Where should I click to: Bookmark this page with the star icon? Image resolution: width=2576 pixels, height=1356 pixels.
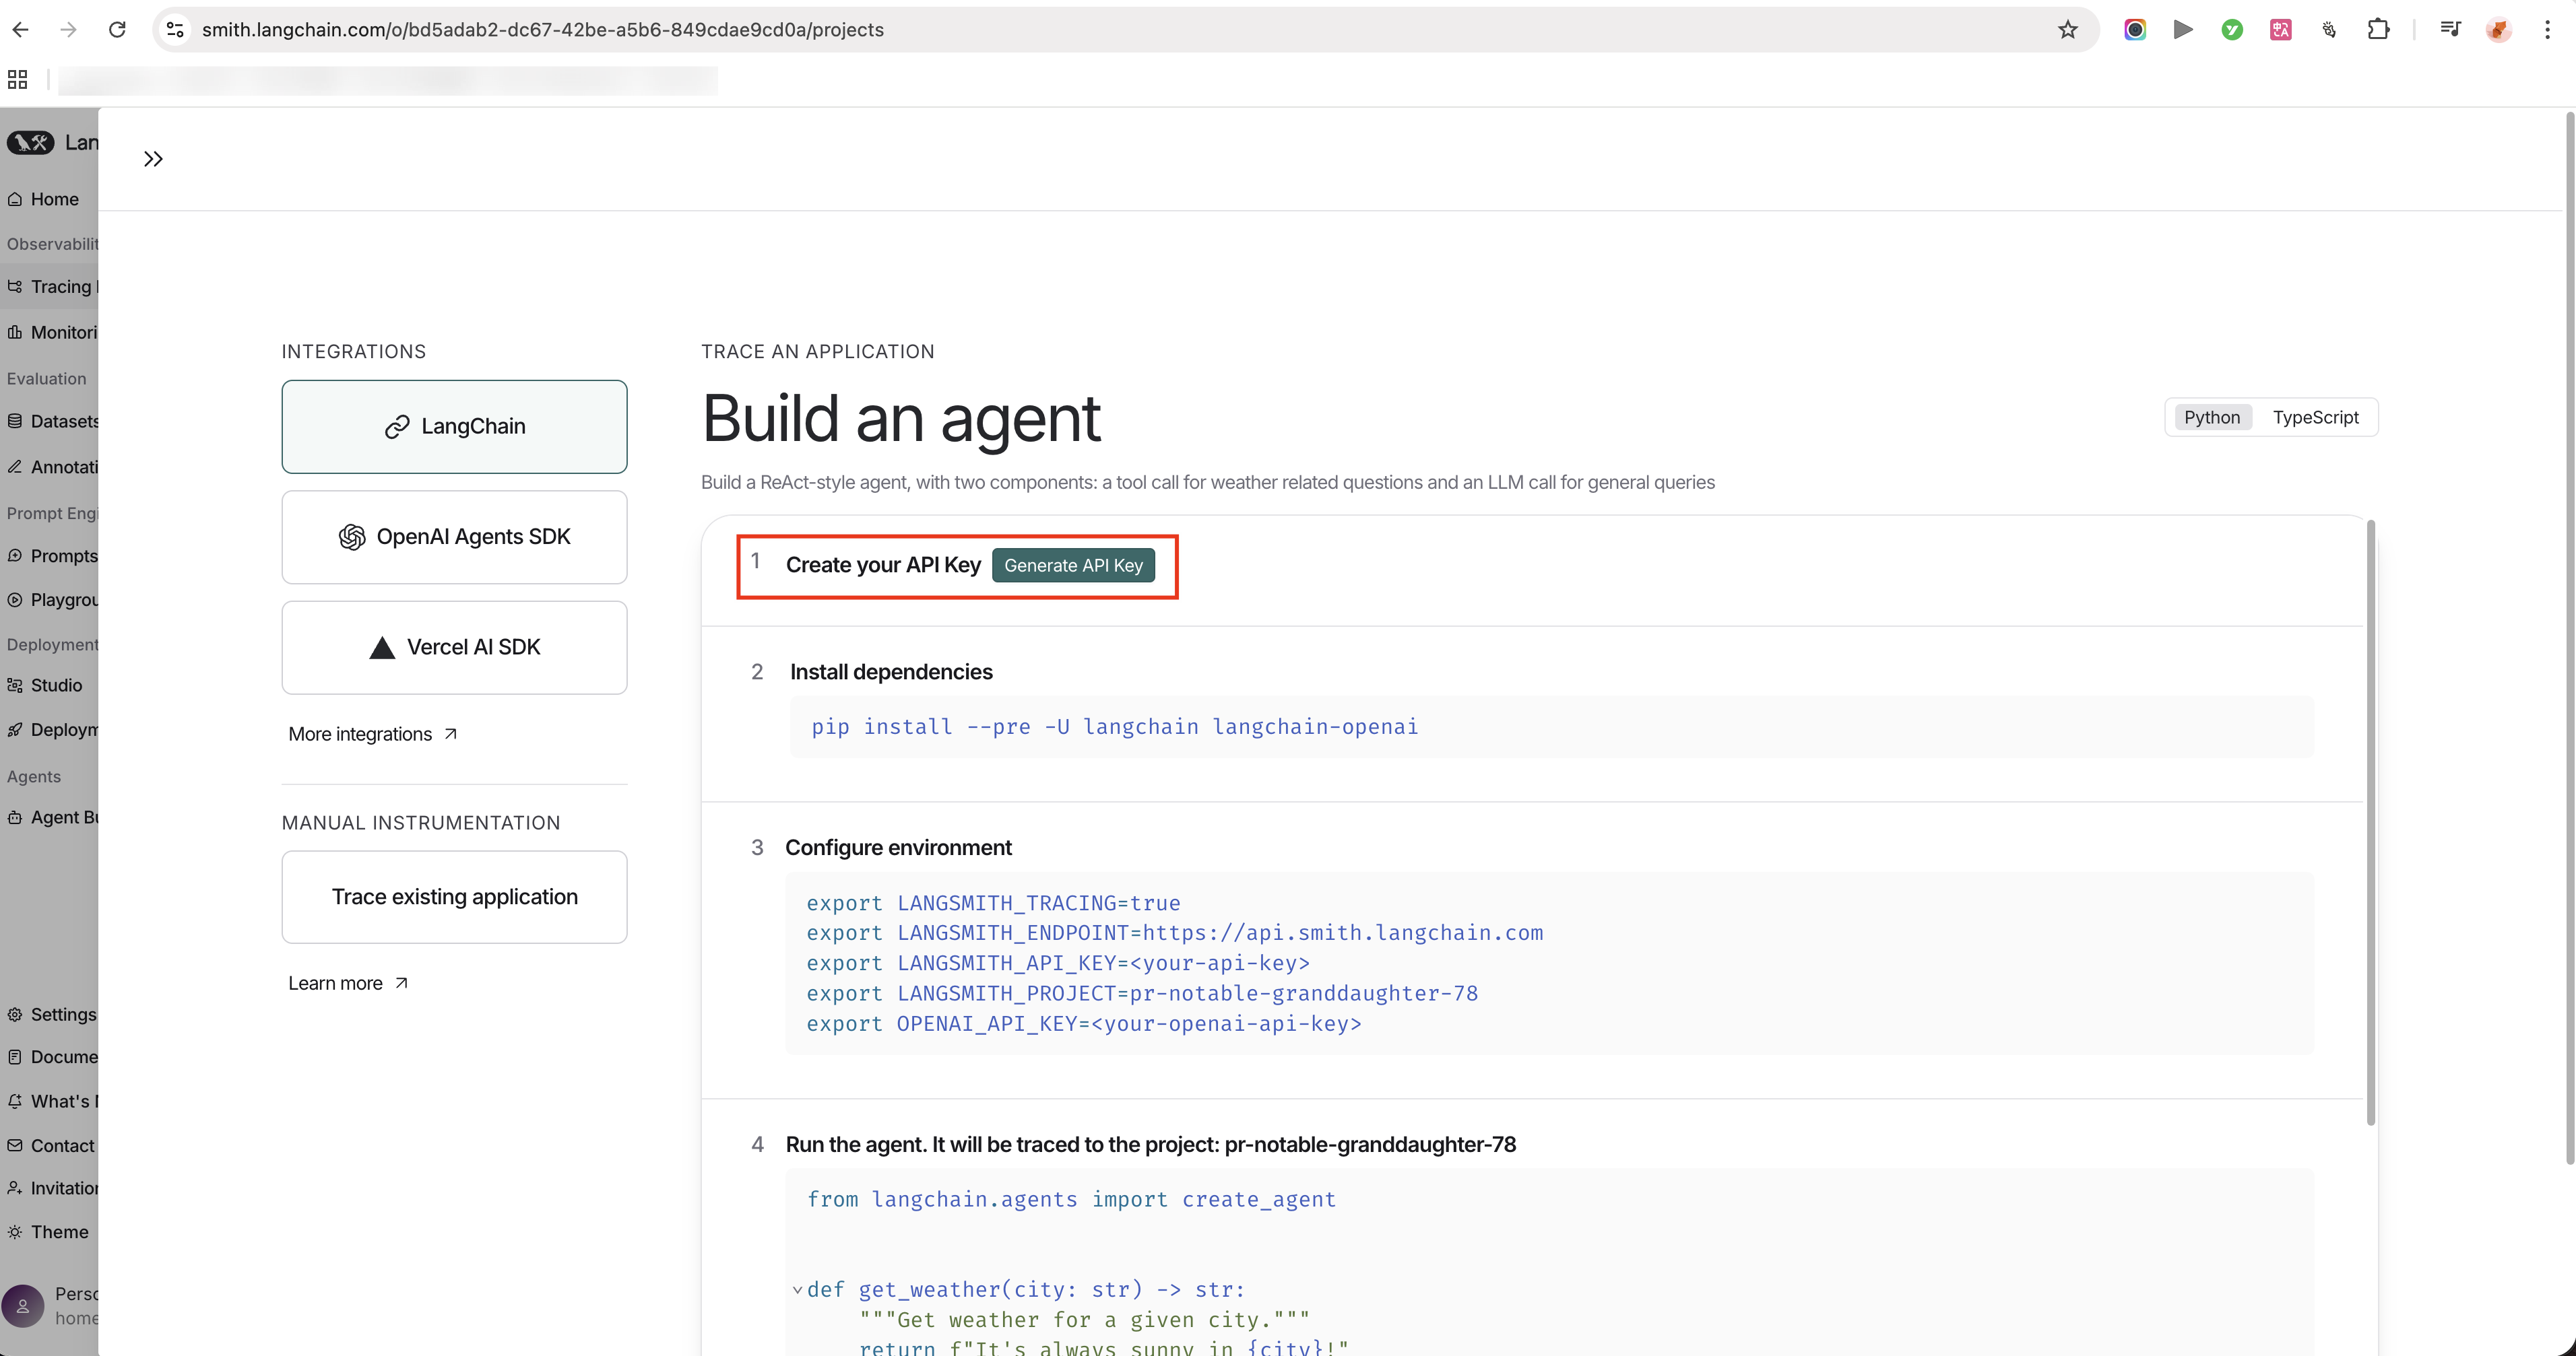pyautogui.click(x=2068, y=30)
